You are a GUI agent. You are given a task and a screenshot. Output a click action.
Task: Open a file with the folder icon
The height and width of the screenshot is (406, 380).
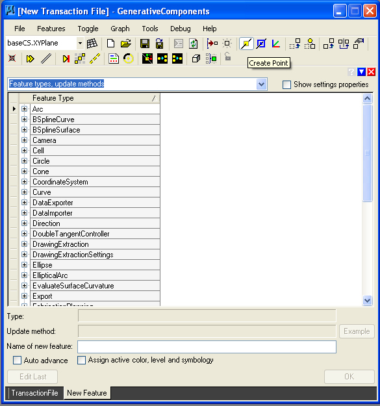126,44
